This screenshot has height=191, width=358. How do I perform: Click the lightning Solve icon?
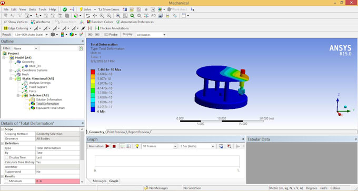81,9
